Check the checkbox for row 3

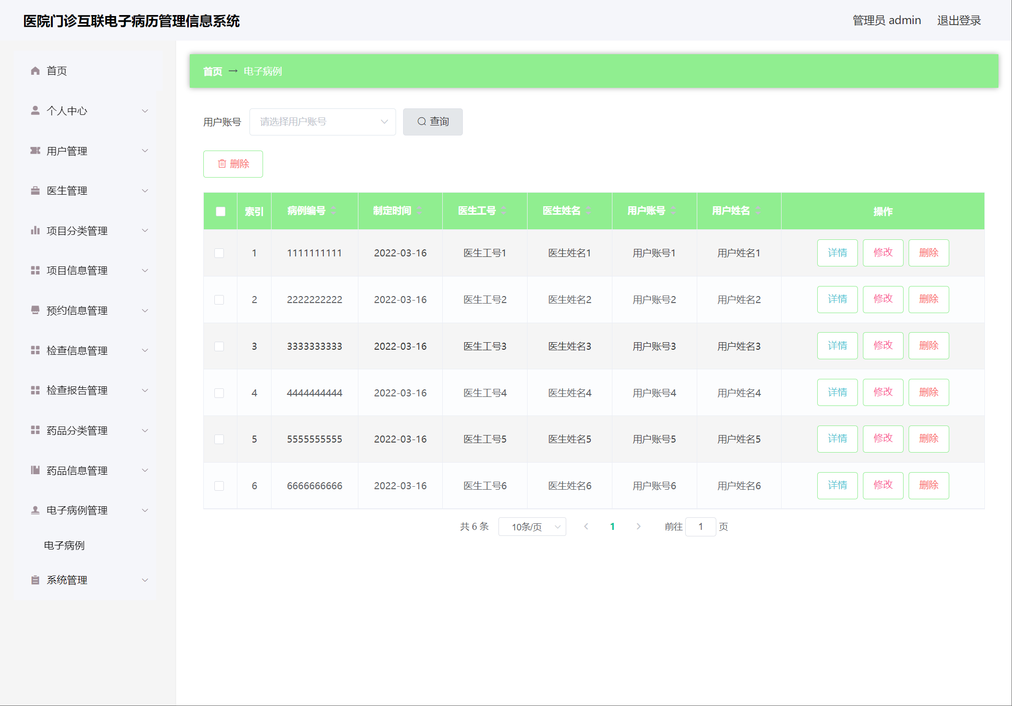pos(219,346)
